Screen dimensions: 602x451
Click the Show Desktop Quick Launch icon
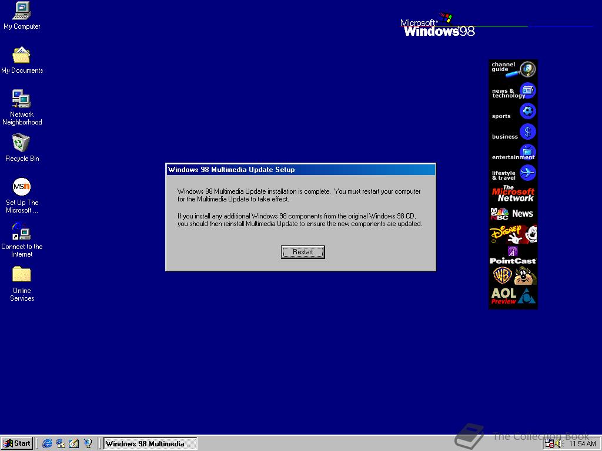pos(74,443)
